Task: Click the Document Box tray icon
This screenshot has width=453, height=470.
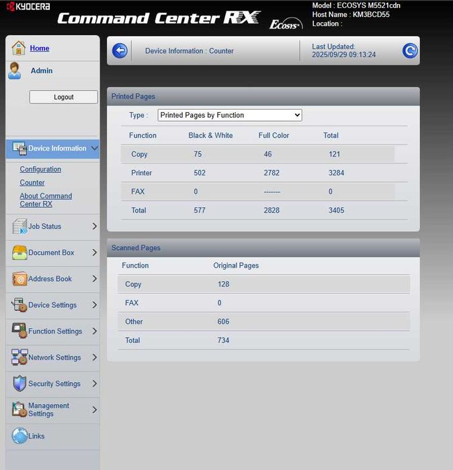Action: [x=19, y=252]
